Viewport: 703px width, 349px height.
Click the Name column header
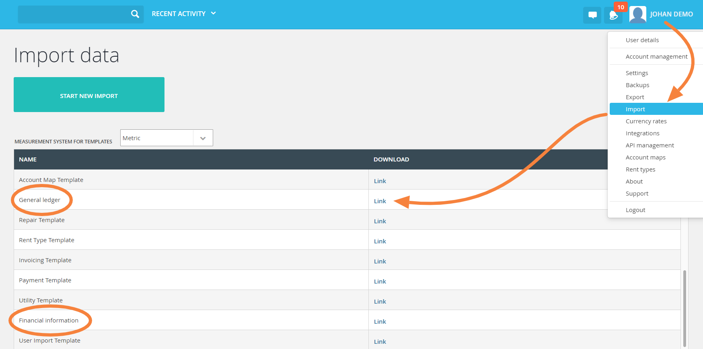[28, 159]
